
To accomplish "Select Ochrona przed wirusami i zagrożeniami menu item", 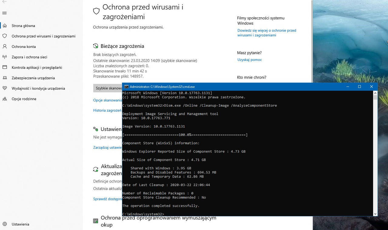I will click(44, 36).
